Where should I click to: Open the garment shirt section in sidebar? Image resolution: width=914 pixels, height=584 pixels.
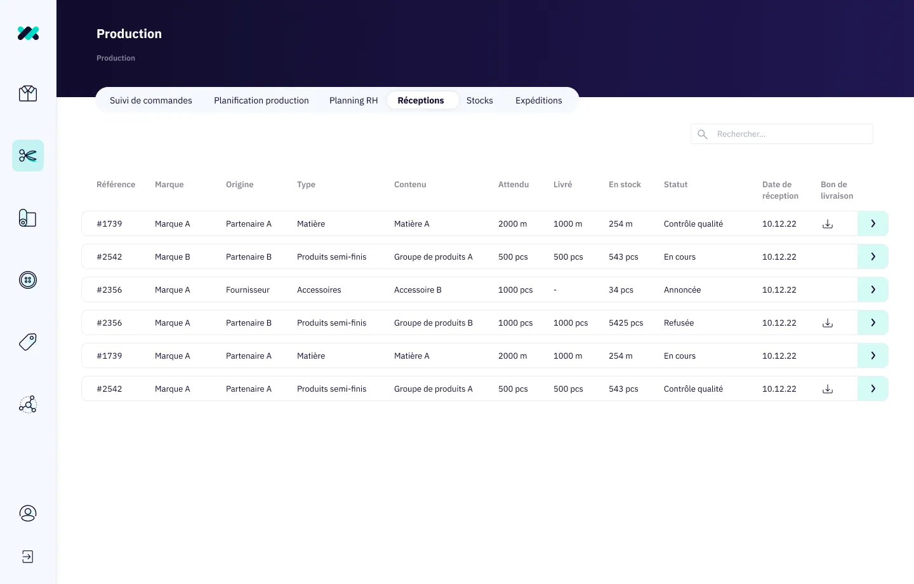(28, 94)
